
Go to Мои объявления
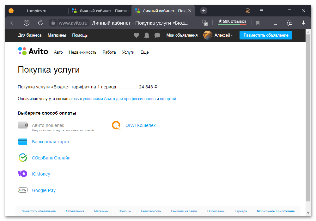(x=182, y=35)
